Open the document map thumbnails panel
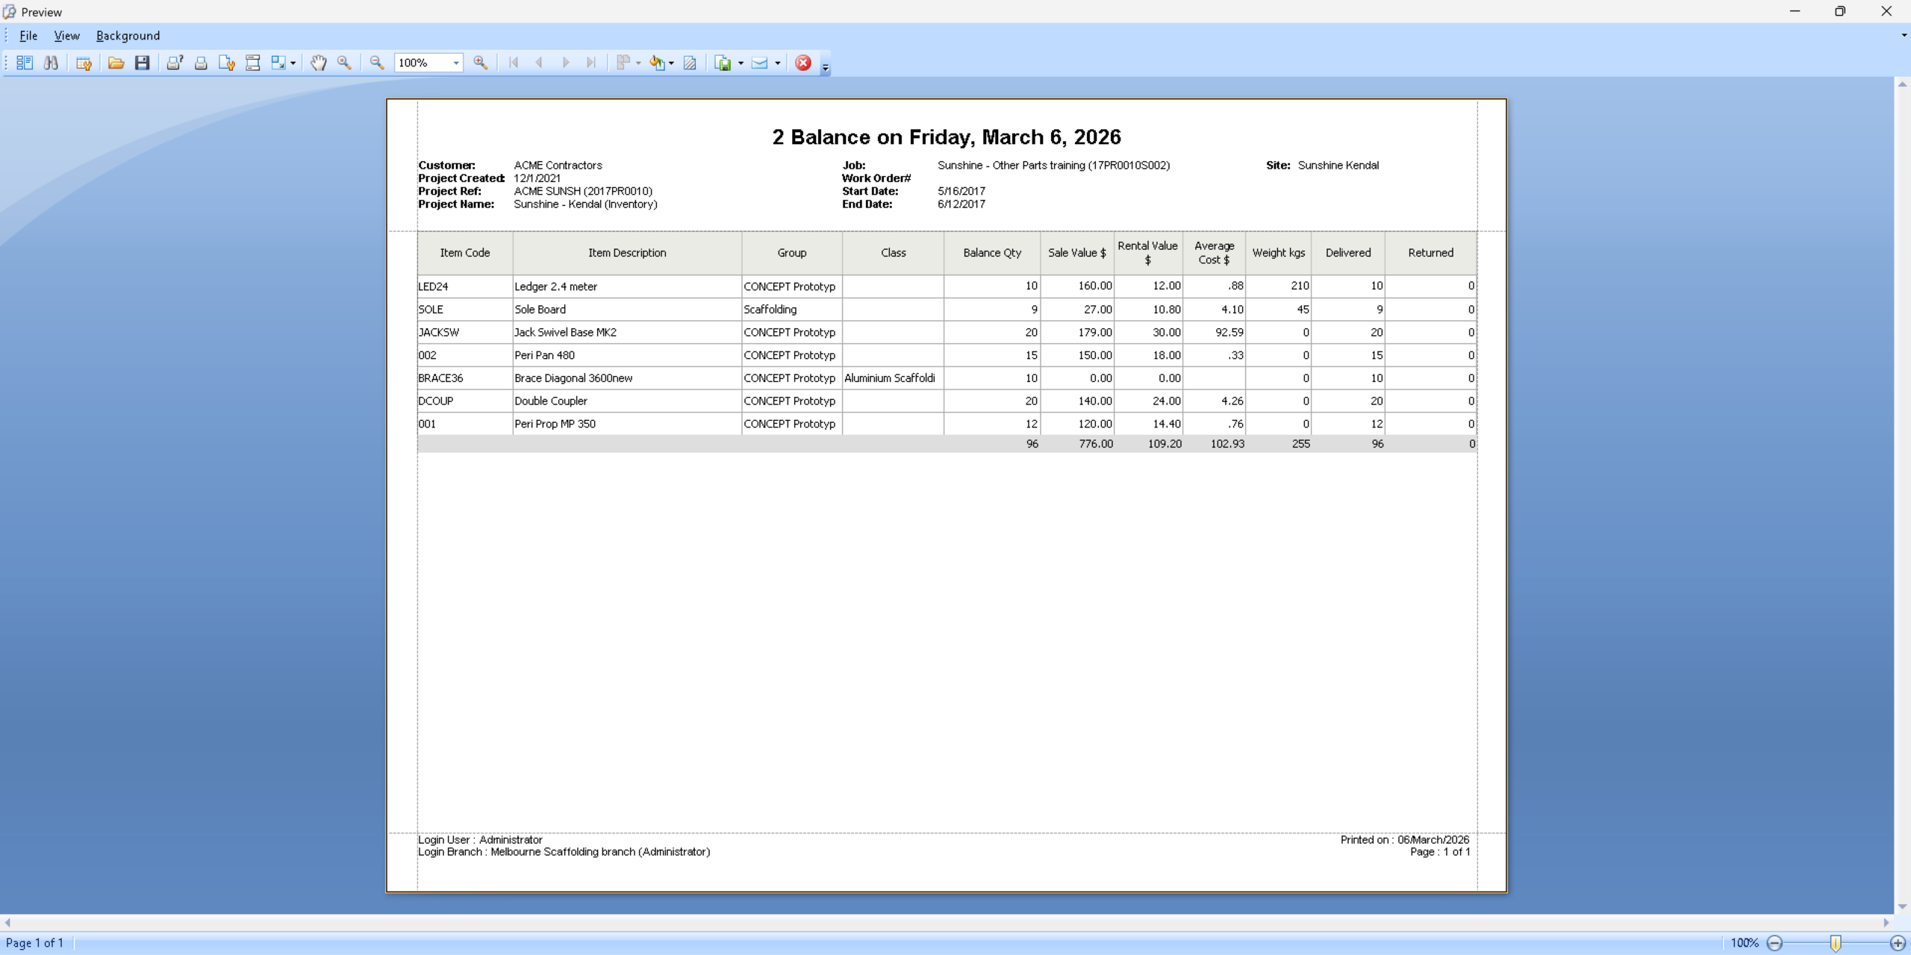This screenshot has height=955, width=1911. 24,63
